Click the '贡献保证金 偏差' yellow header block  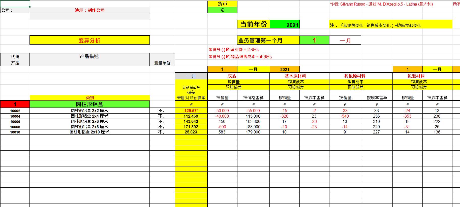(x=191, y=90)
